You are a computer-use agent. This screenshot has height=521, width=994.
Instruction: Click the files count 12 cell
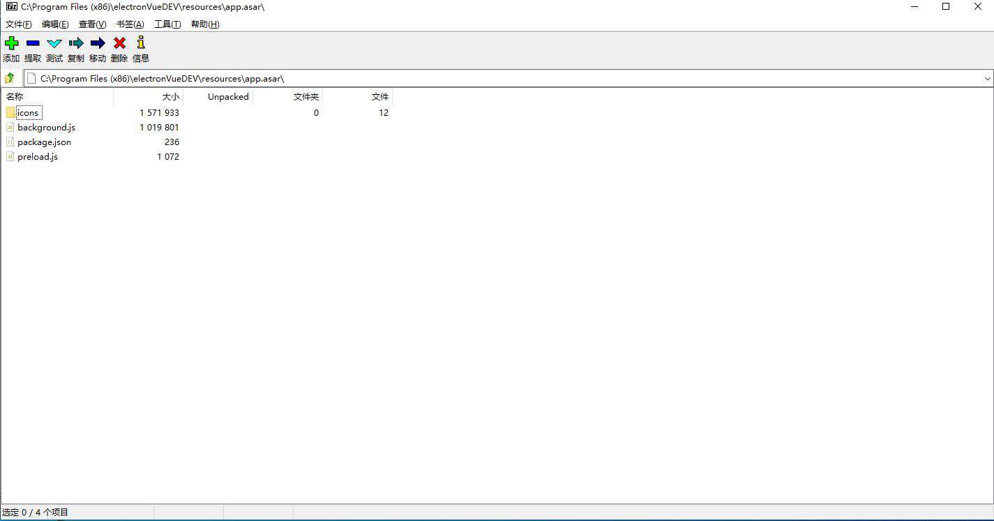coord(384,113)
